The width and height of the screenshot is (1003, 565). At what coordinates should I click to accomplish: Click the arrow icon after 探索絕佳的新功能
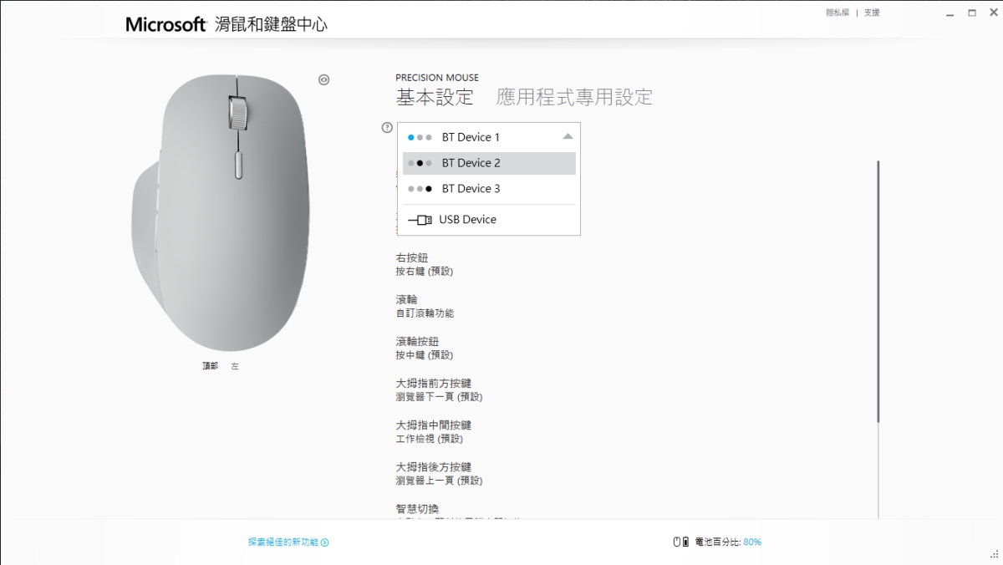[325, 542]
